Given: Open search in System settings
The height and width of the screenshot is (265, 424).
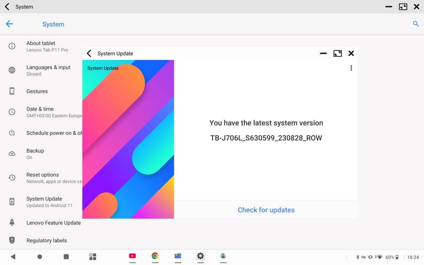Looking at the screenshot, I should coord(416,24).
